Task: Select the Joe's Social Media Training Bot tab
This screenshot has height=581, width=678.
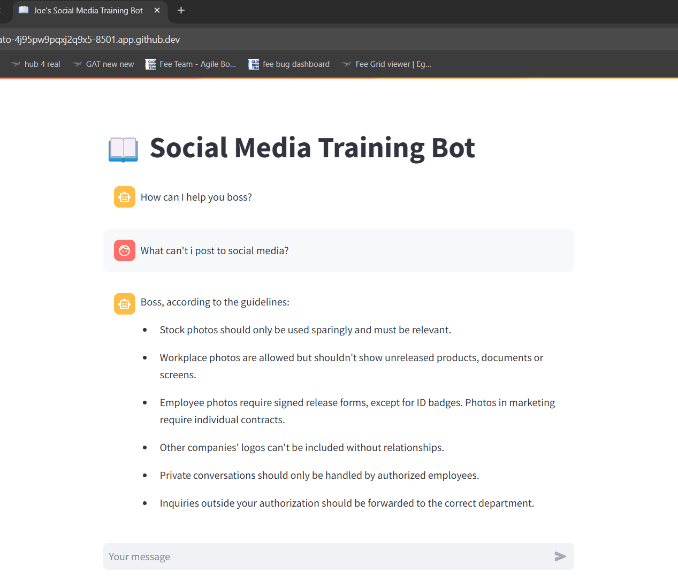Action: tap(86, 10)
